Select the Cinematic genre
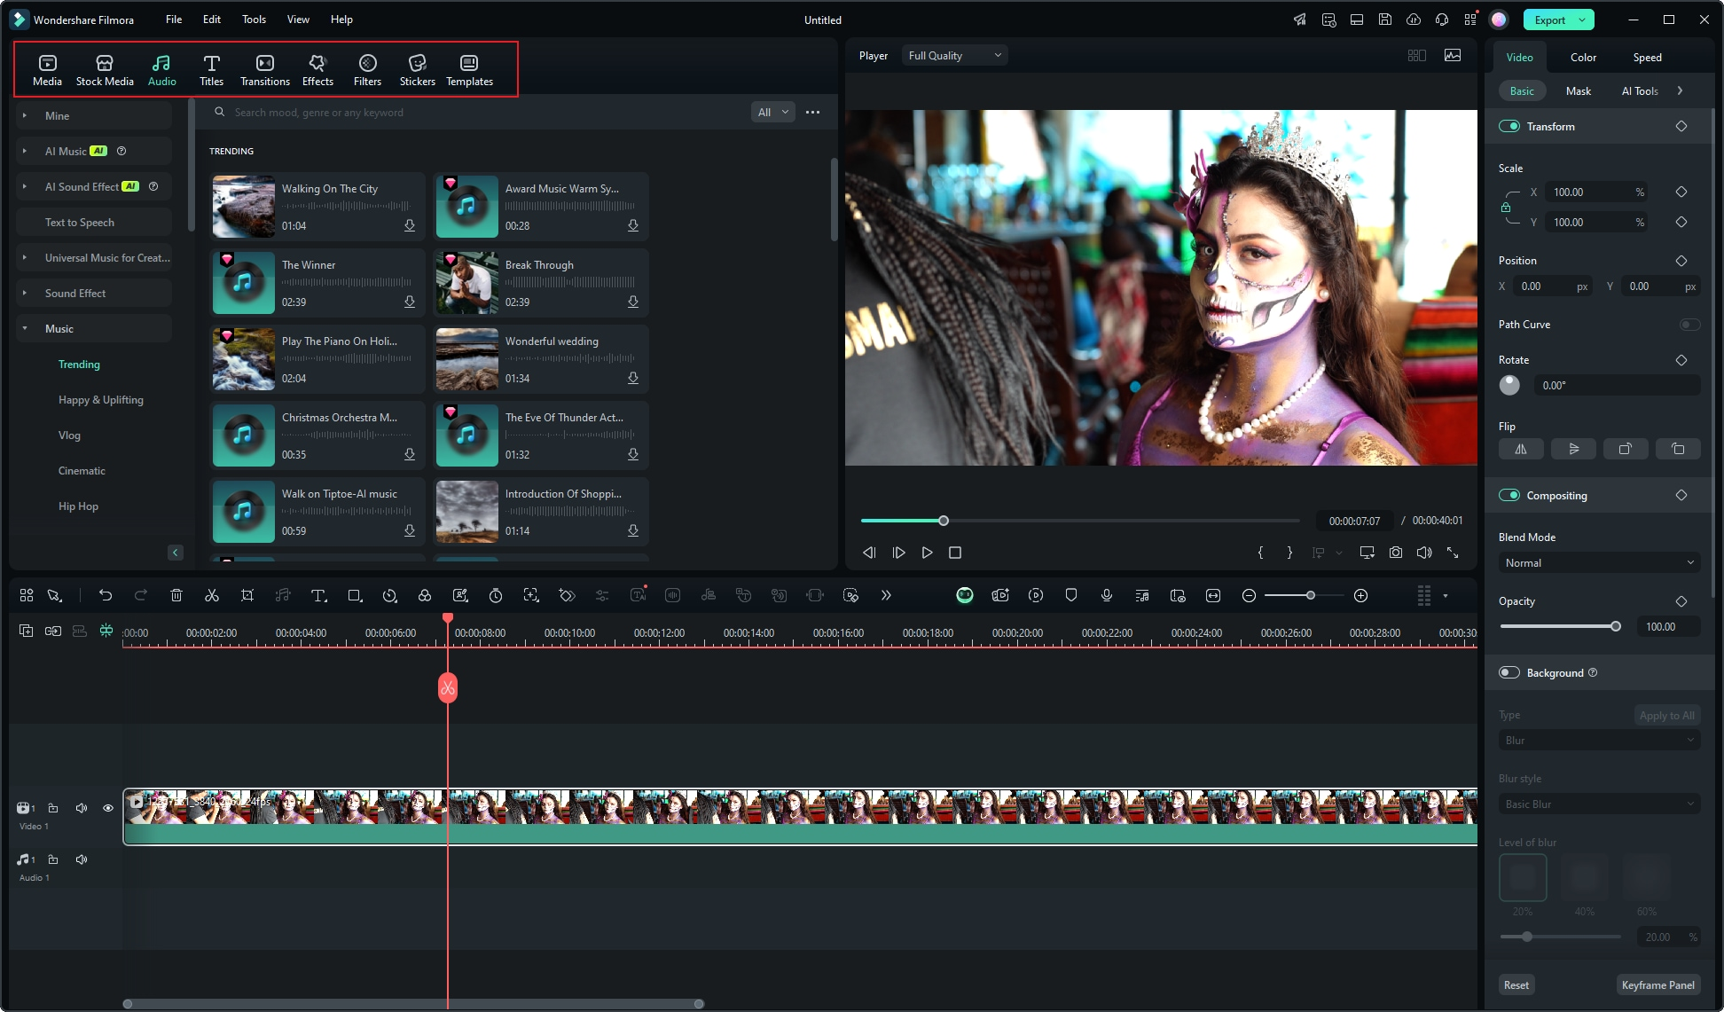This screenshot has width=1724, height=1012. (x=82, y=470)
